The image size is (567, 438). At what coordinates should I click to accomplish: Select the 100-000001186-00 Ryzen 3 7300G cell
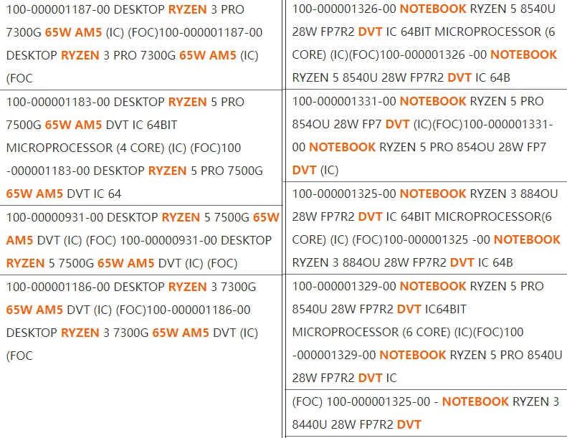pyautogui.click(x=140, y=356)
